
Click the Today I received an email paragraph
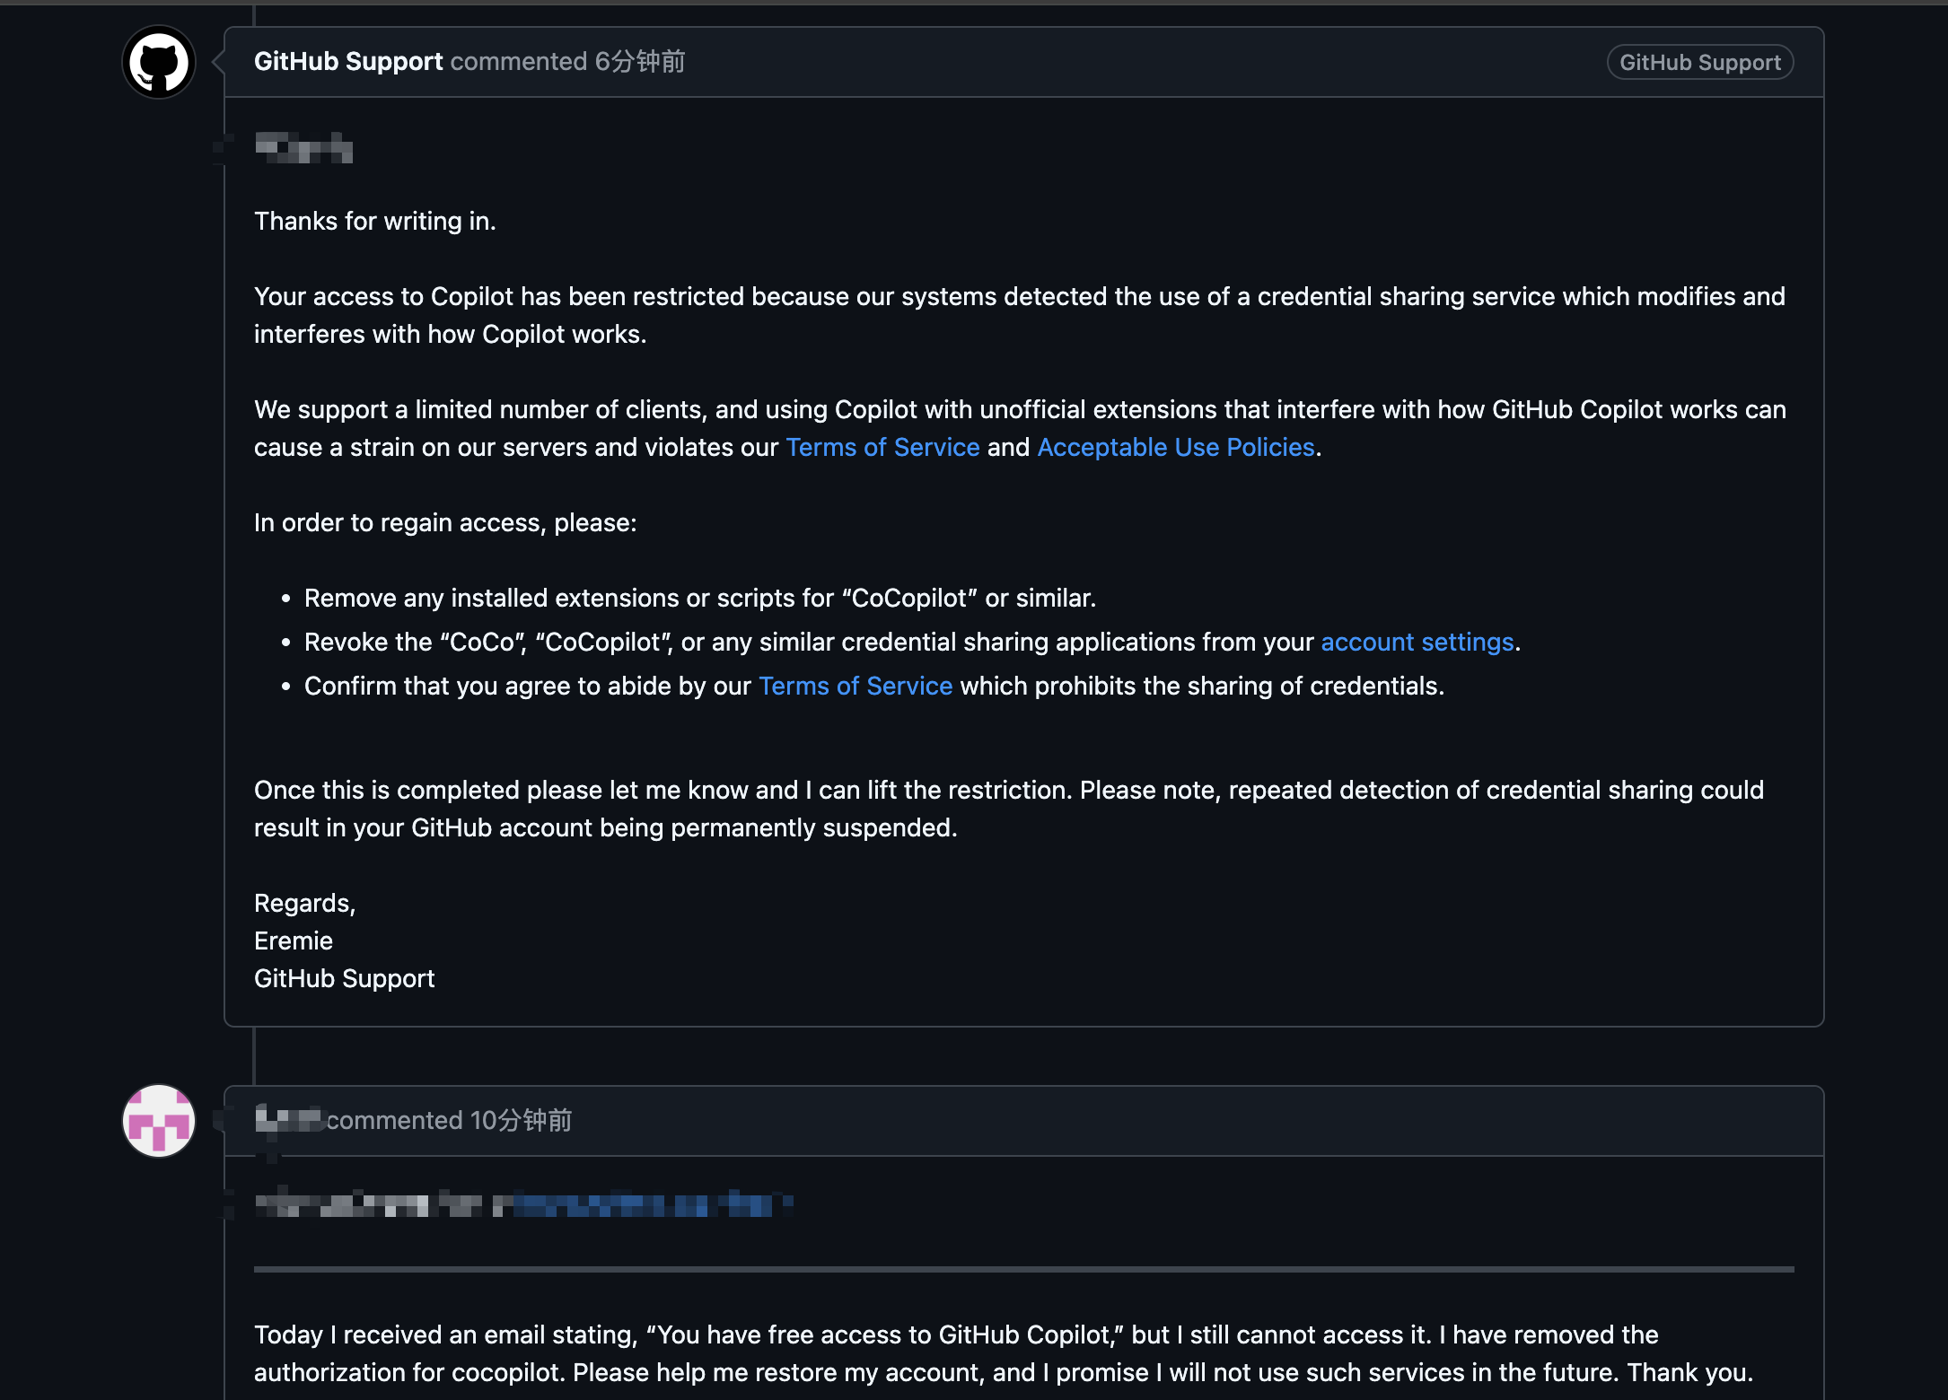[1004, 1353]
